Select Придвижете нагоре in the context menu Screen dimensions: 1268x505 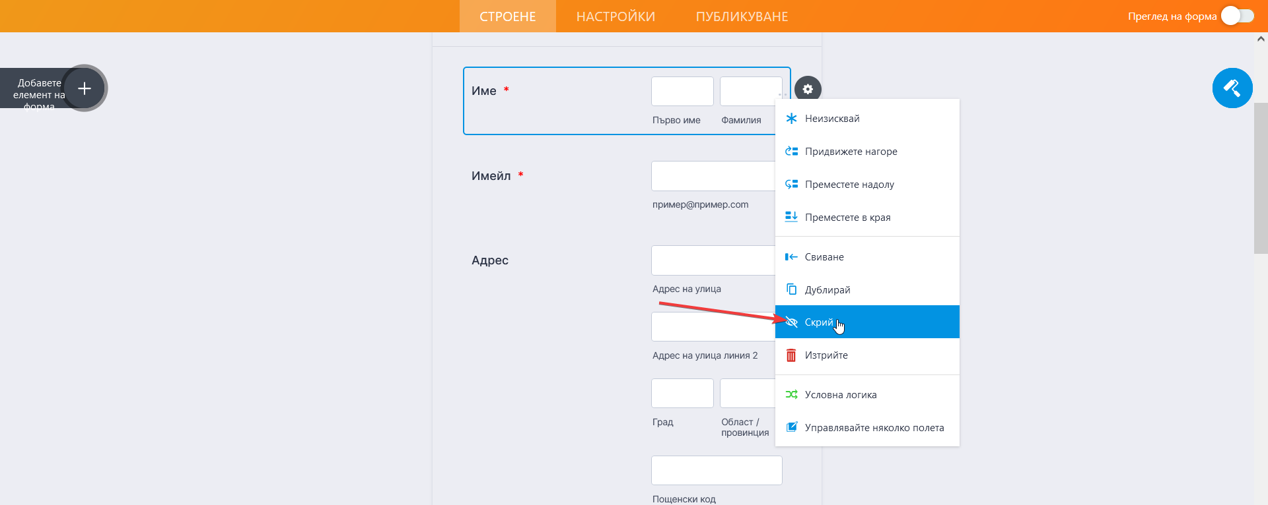(x=851, y=152)
